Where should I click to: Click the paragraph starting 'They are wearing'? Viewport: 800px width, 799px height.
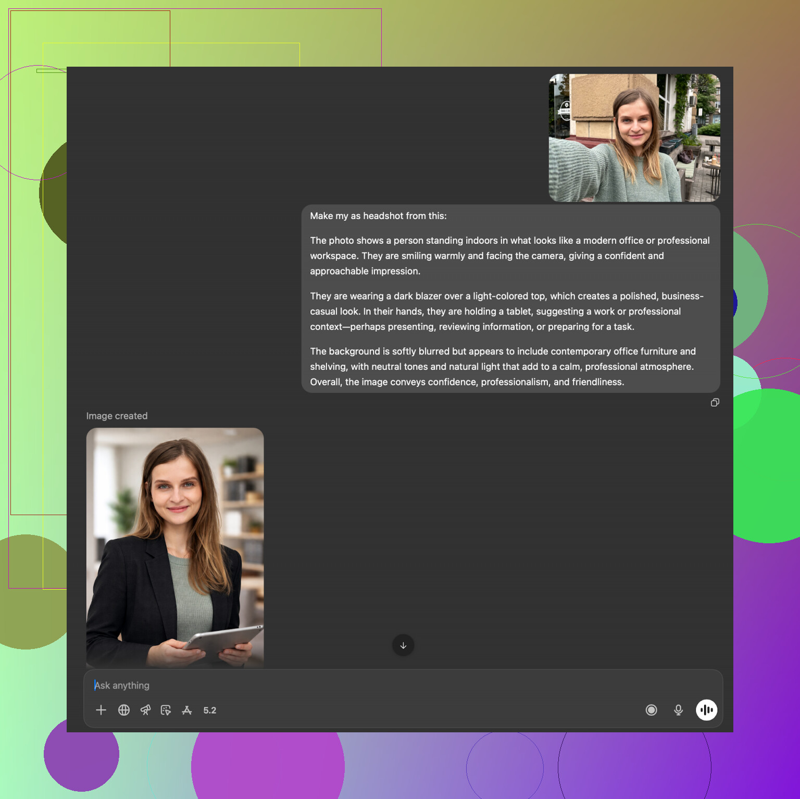[x=506, y=311]
